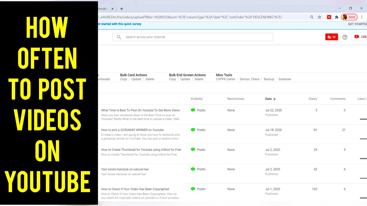Click views count 102 for Copyrighted video

(x=315, y=189)
